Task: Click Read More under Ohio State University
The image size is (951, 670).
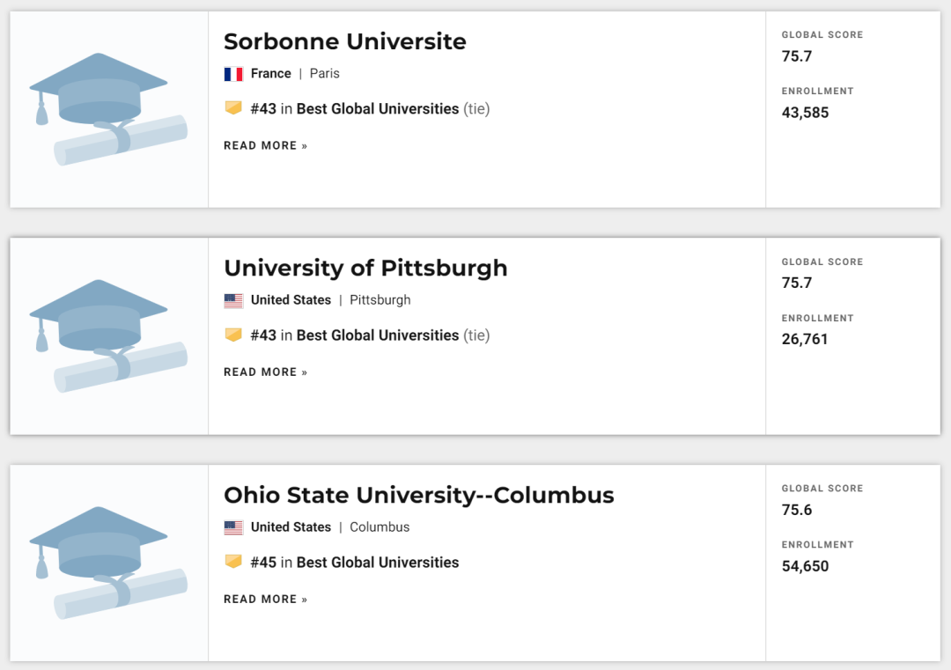Action: coord(265,600)
